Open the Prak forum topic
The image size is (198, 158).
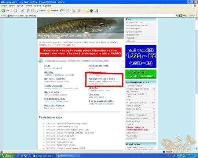tap(128, 99)
